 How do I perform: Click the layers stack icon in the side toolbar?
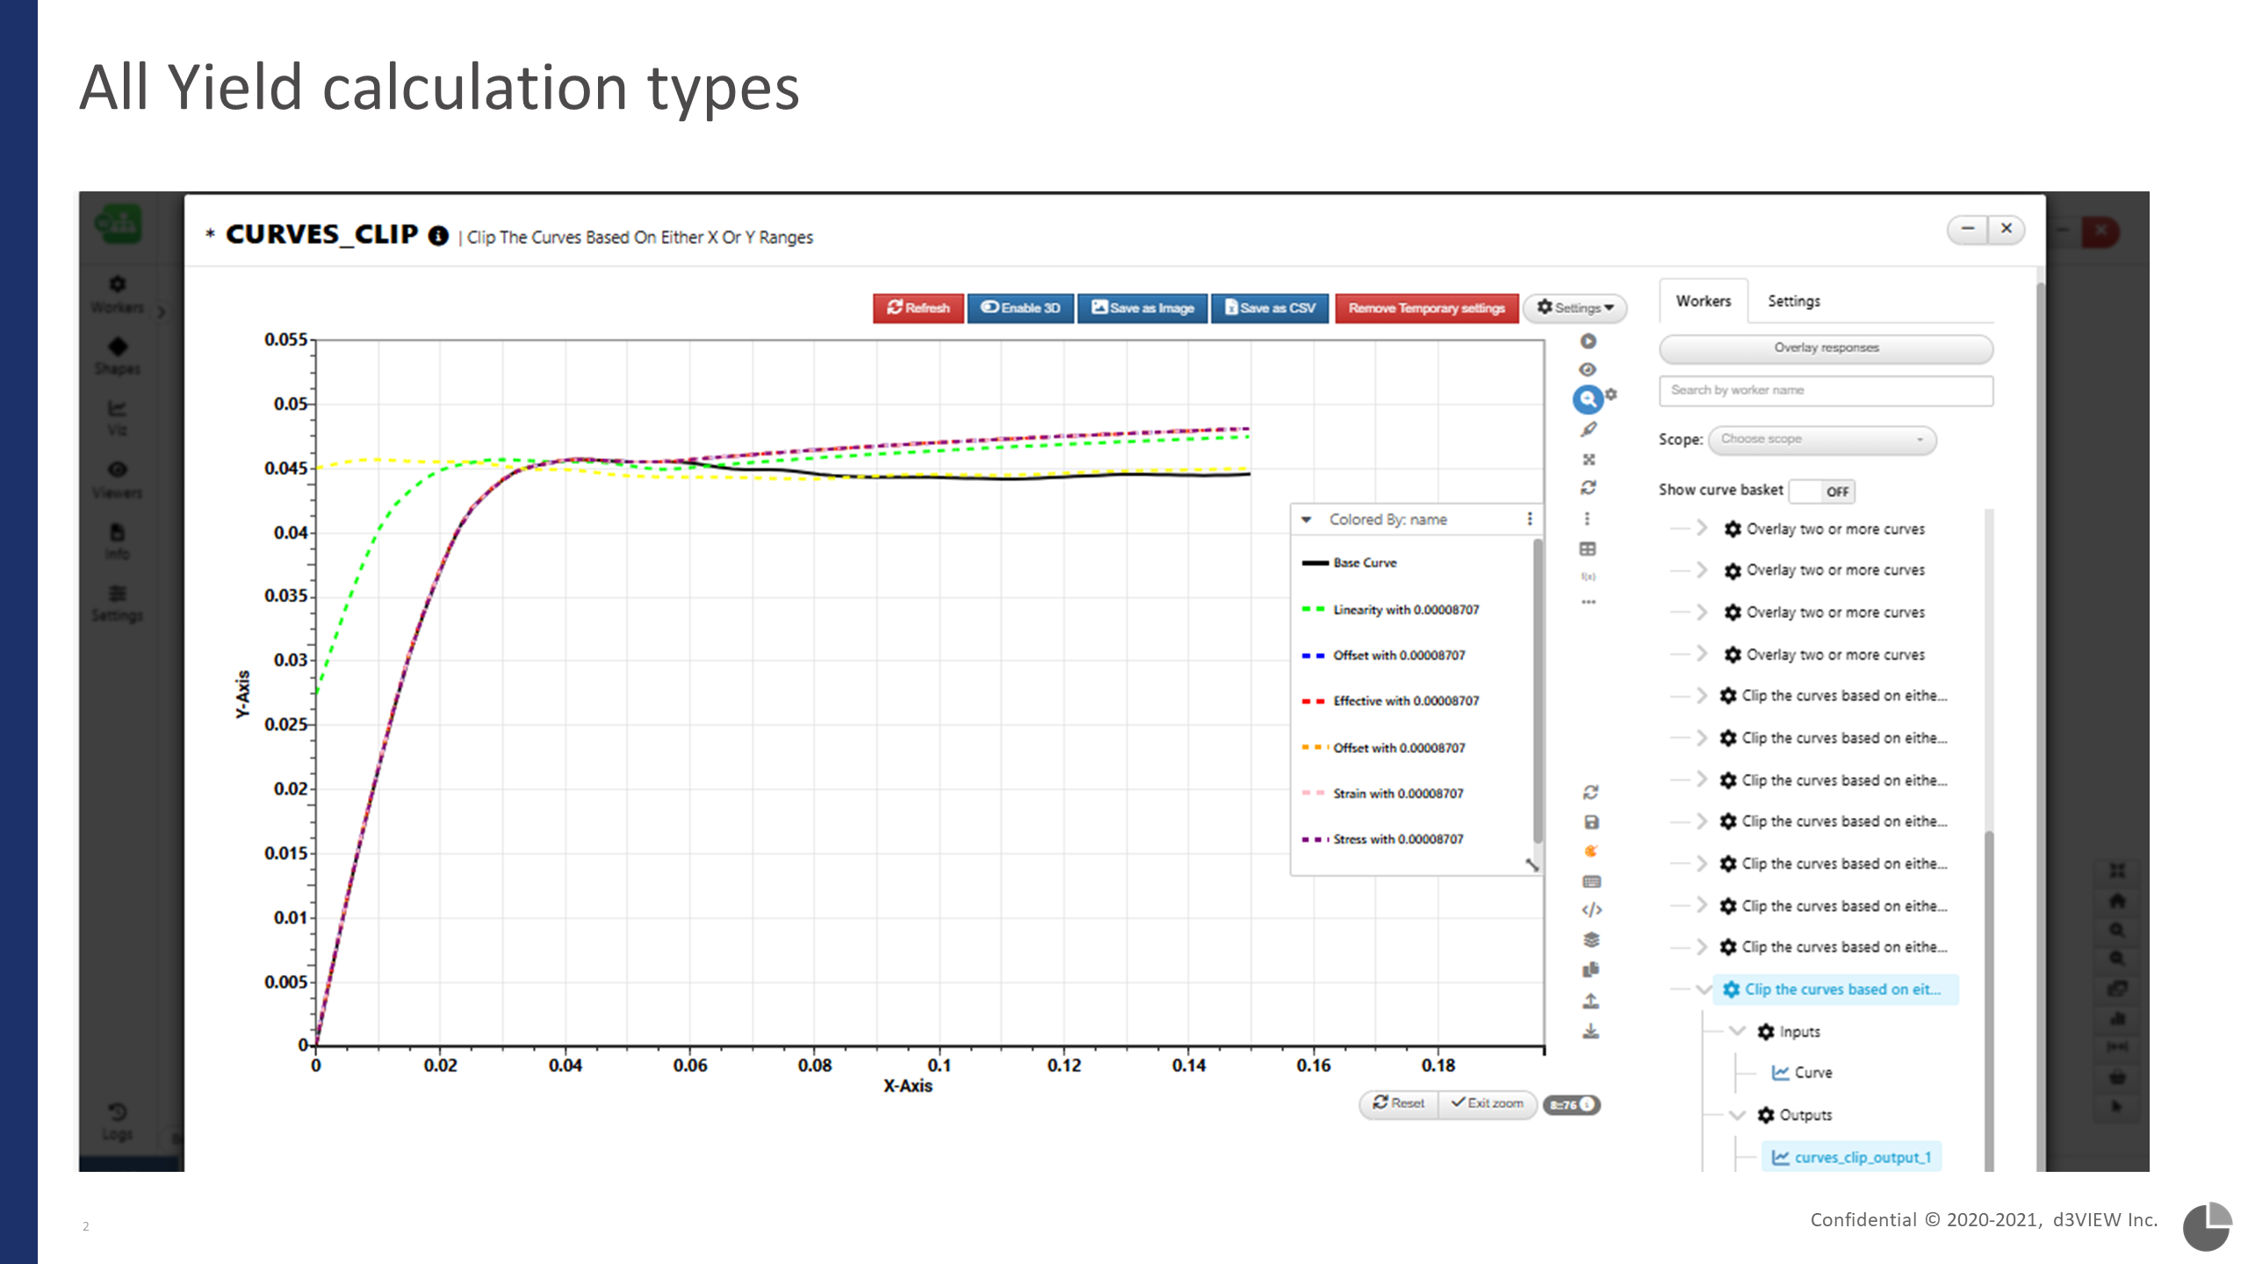tap(1591, 940)
